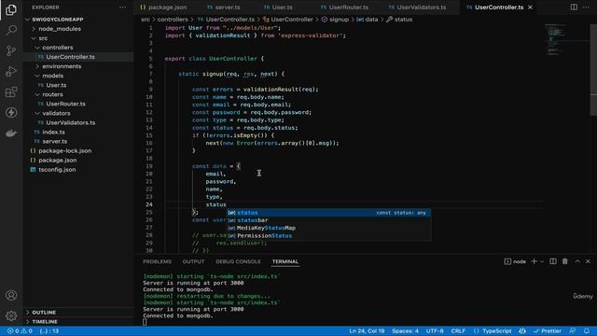Close the UserController.ts tab
The width and height of the screenshot is (597, 336).
(x=530, y=7)
